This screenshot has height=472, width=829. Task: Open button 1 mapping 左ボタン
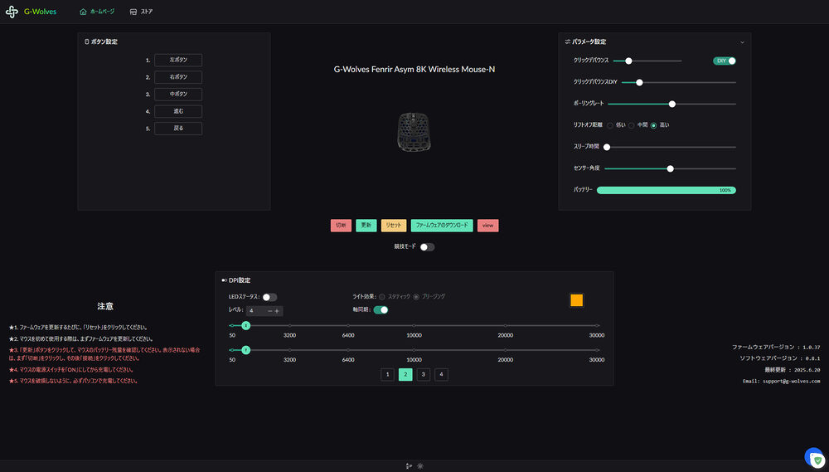pos(178,61)
